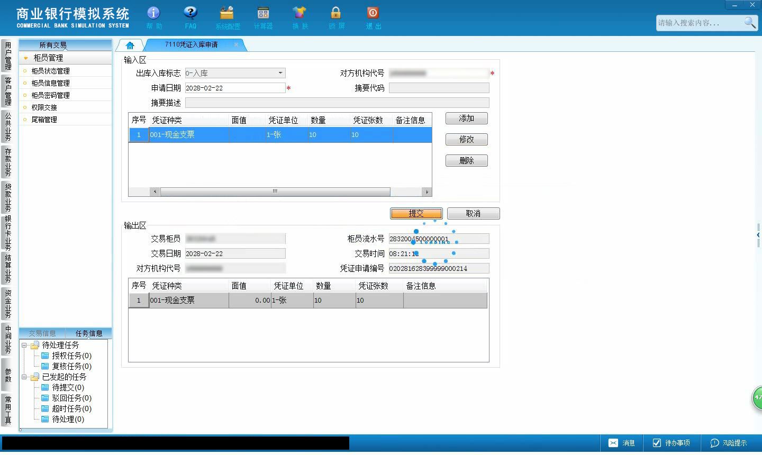762x455 pixels.
Task: Close the 7110凭证入库申请 tab
Action: (236, 44)
